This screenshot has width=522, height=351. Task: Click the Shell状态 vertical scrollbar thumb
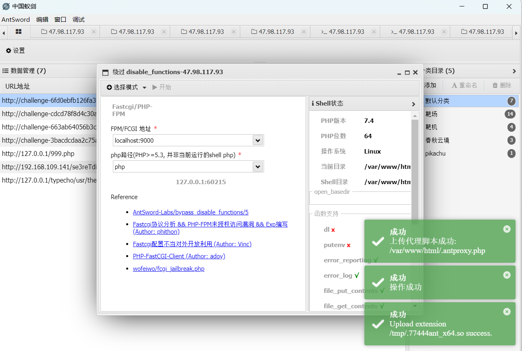click(x=415, y=172)
